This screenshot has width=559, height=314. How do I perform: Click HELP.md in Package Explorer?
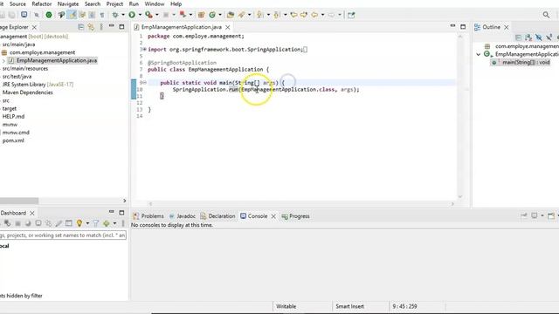coord(13,116)
